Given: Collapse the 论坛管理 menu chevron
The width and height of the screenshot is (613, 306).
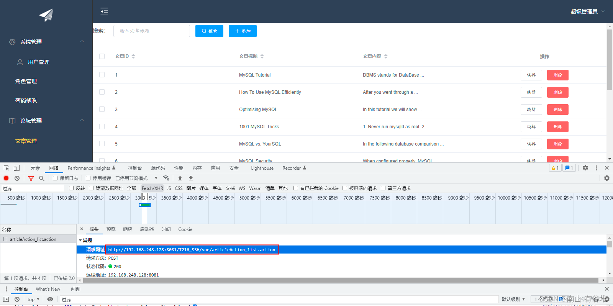Looking at the screenshot, I should pos(82,120).
